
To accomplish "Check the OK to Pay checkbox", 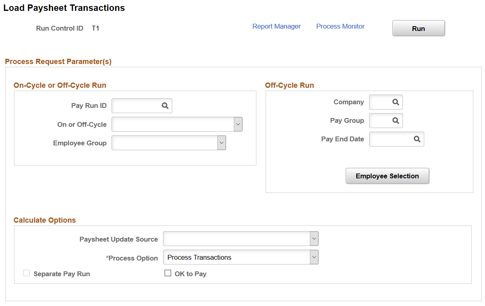I will click(168, 273).
